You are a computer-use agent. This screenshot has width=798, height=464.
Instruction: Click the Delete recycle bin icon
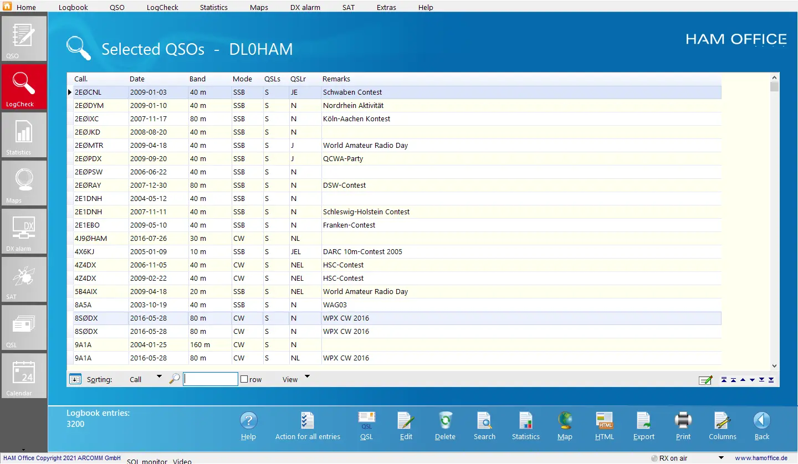coord(445,421)
